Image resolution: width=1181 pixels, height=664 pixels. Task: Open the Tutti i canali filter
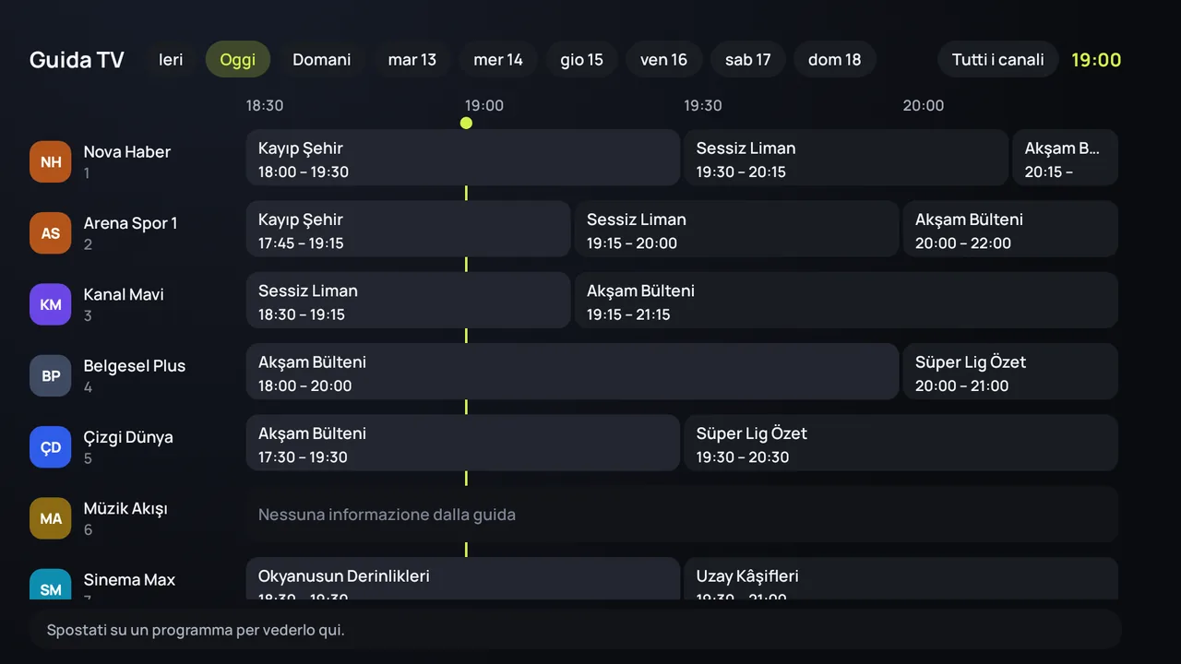[x=998, y=59]
